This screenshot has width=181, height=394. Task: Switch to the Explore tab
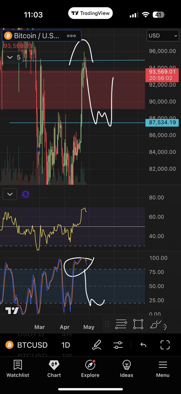[x=90, y=368]
